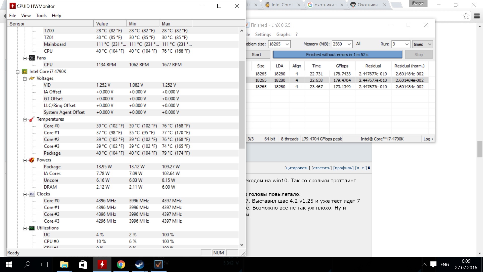The height and width of the screenshot is (272, 483).
Task: Click the Intel Core i7 4790K chip icon
Action: (25, 72)
